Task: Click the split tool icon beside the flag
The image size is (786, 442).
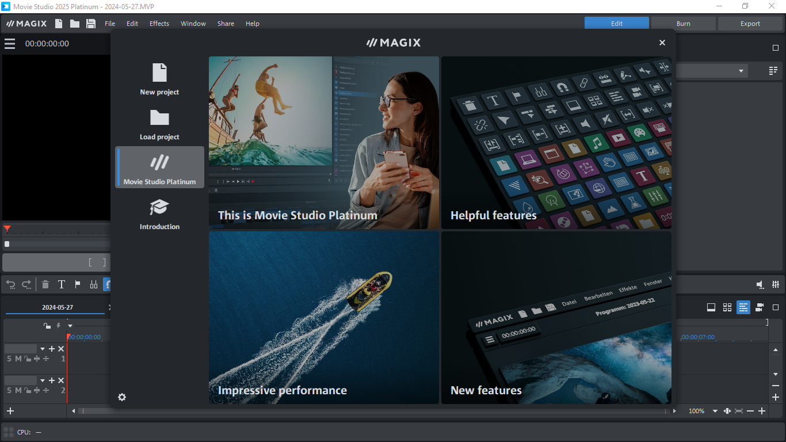Action: click(94, 284)
